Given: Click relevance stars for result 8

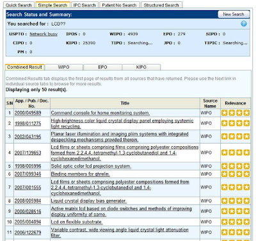Looking at the screenshot, I should coord(236,201).
